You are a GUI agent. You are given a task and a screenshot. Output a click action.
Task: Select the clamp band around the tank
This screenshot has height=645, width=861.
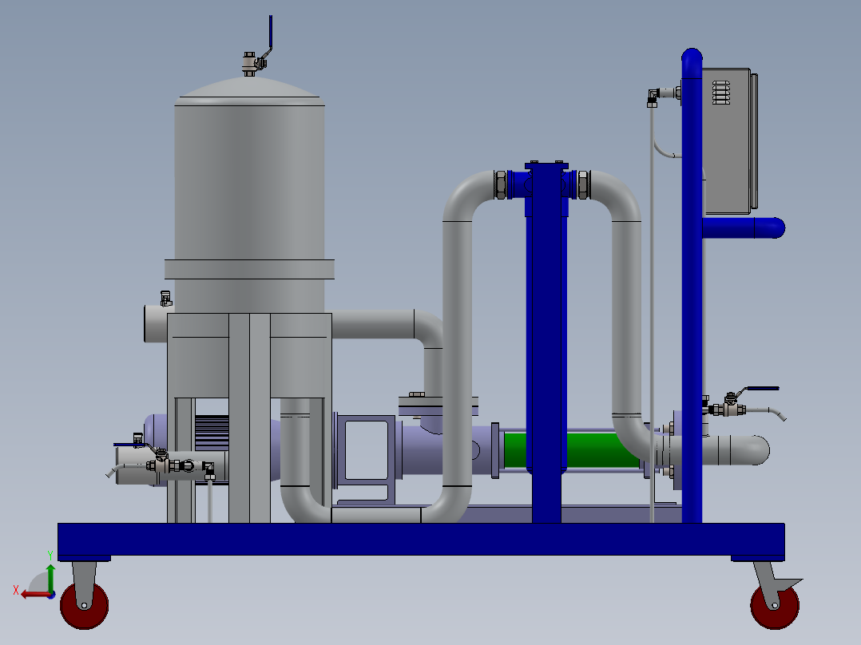pyautogui.click(x=249, y=270)
